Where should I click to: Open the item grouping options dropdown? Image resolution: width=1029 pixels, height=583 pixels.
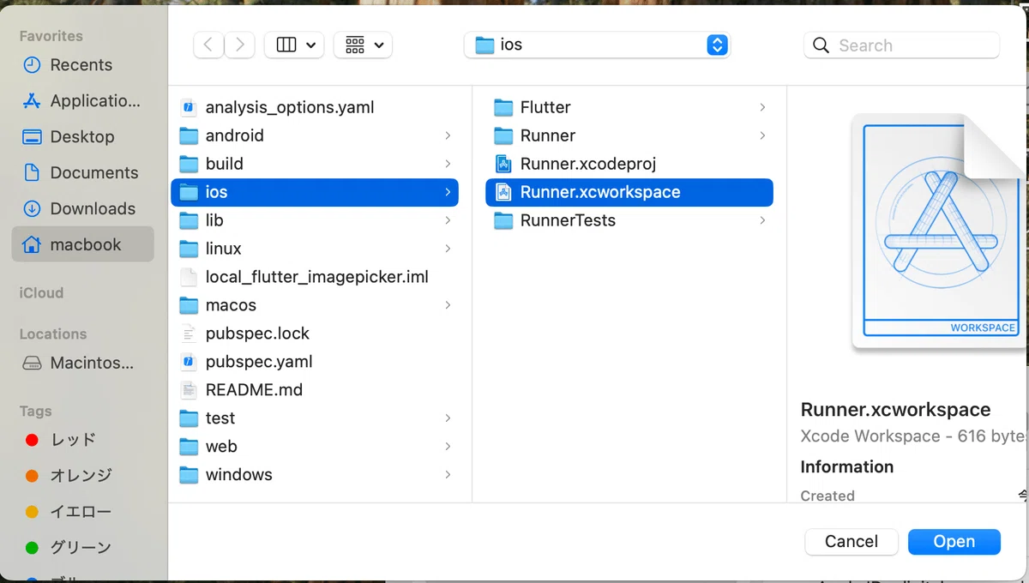363,45
